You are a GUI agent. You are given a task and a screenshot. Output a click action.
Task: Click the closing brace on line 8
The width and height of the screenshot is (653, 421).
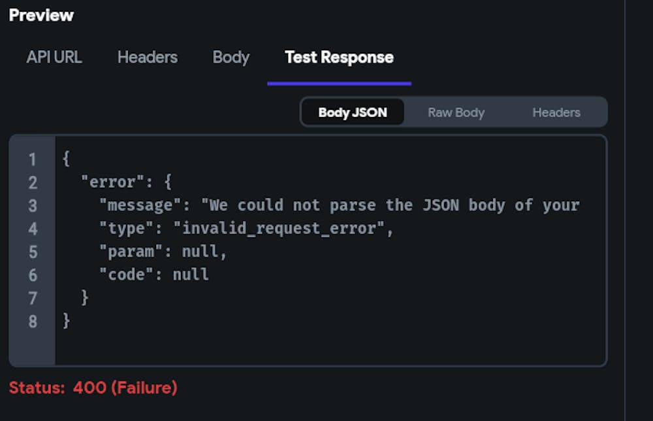[66, 322]
